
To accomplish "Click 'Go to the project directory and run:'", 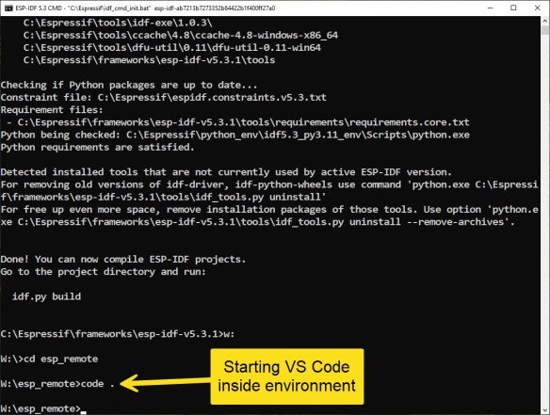I will tap(104, 272).
